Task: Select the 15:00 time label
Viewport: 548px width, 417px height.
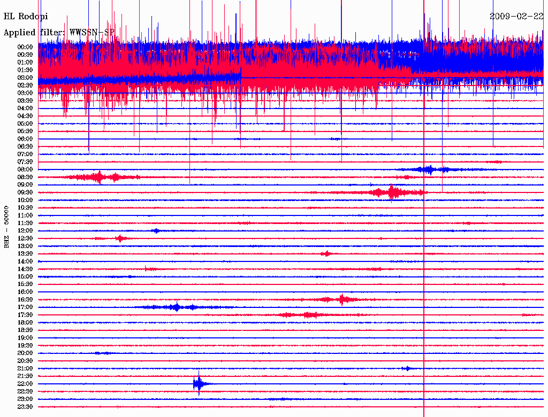Action: click(25, 276)
